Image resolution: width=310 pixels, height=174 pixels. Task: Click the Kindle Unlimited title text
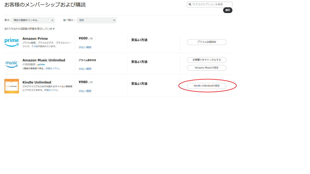[x=37, y=82]
